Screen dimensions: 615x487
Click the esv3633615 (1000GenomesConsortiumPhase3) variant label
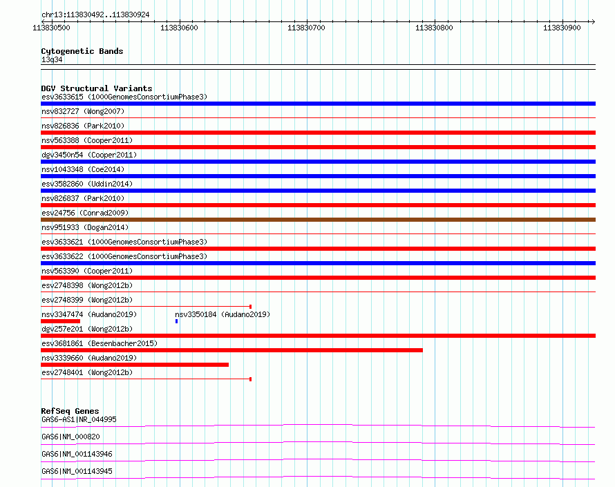pos(124,97)
